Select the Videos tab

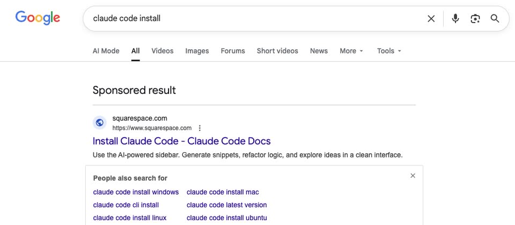pos(163,51)
